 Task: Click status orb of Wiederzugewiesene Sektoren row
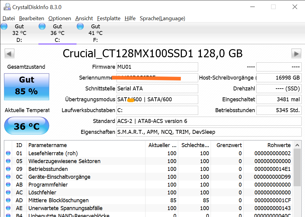point(8,161)
